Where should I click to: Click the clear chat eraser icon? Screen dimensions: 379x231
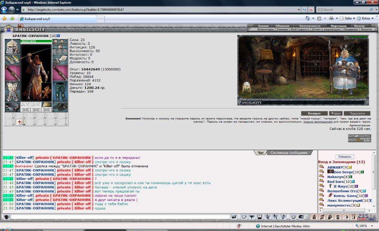[244, 217]
